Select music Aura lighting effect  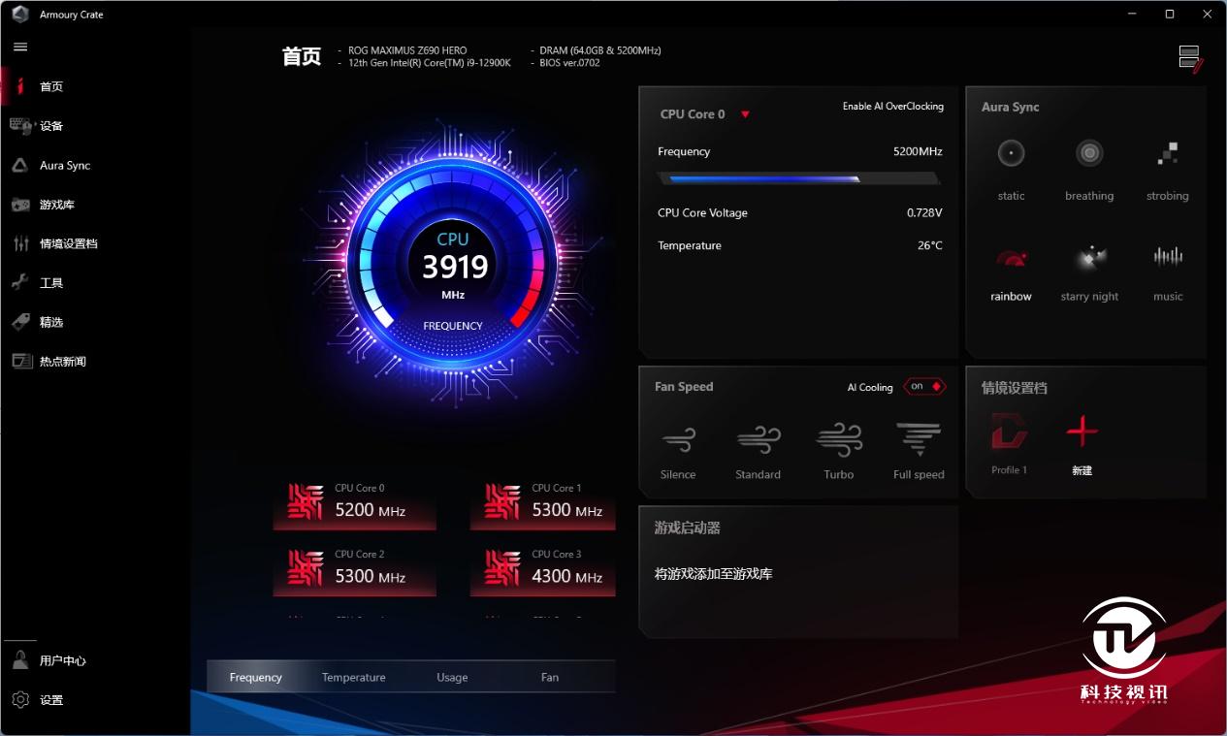(1168, 272)
